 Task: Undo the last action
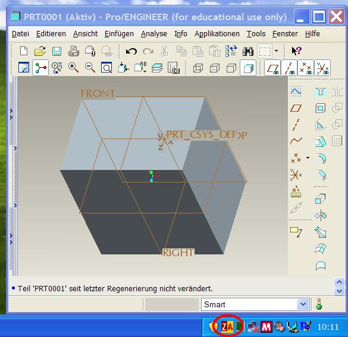(131, 52)
